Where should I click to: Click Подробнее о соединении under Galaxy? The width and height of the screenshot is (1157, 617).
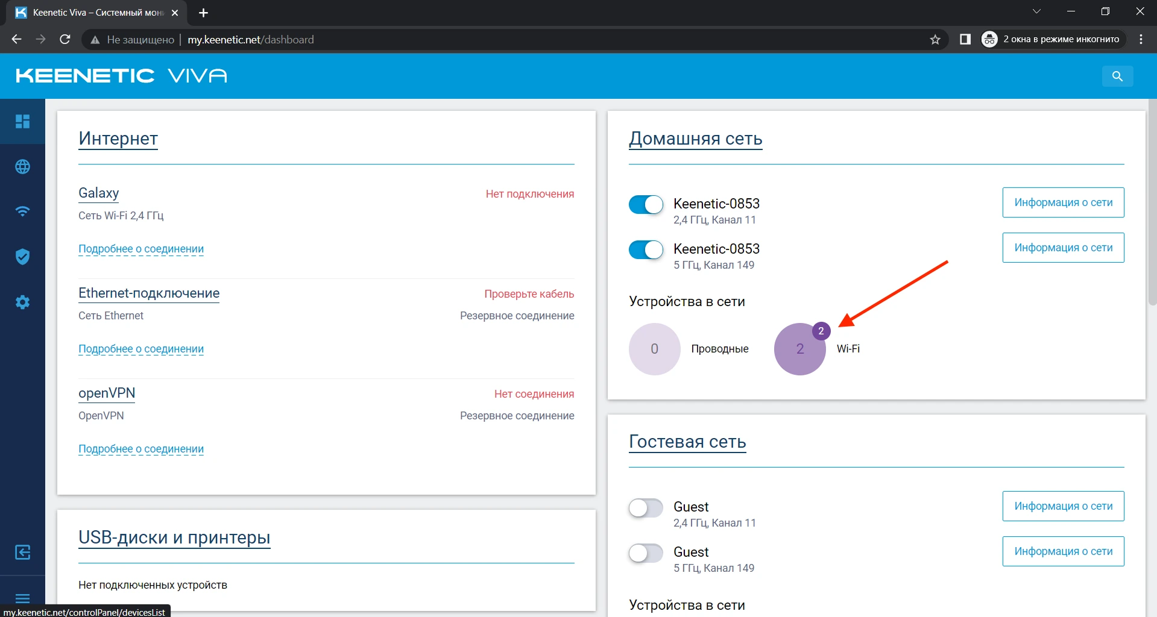141,249
